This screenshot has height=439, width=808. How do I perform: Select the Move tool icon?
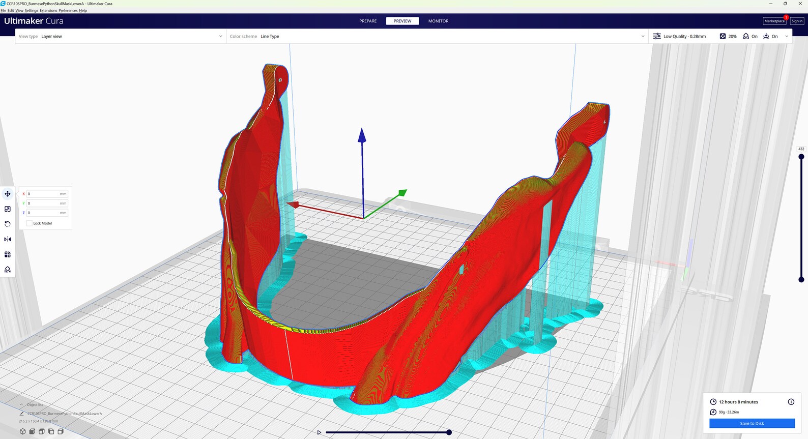point(8,194)
